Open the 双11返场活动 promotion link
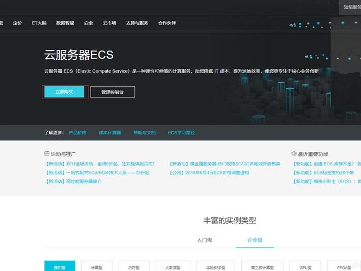This screenshot has height=271, width=361. click(100, 164)
